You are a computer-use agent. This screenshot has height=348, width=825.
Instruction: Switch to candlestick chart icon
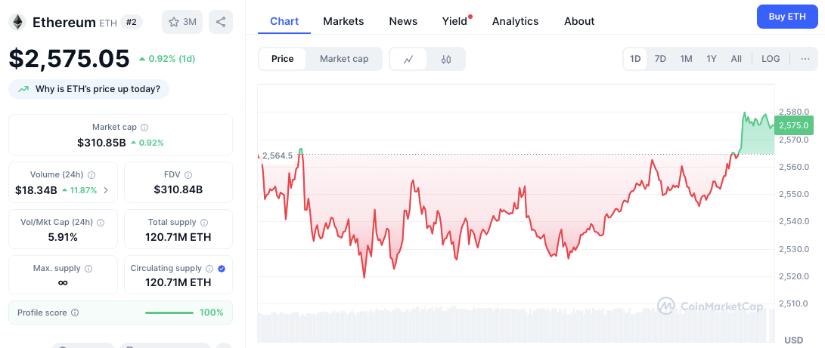tap(446, 59)
